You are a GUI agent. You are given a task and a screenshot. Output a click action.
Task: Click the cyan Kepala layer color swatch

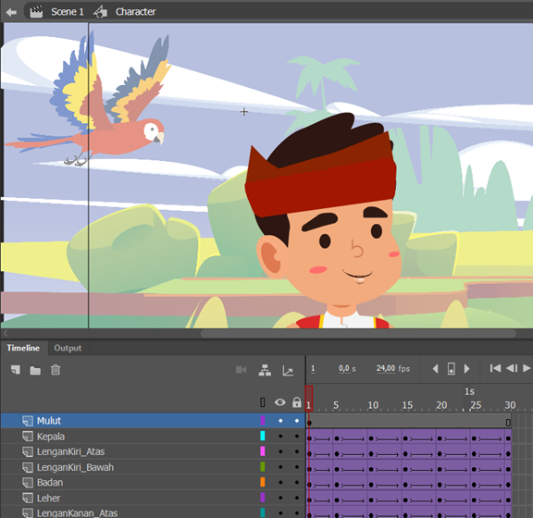coord(263,436)
